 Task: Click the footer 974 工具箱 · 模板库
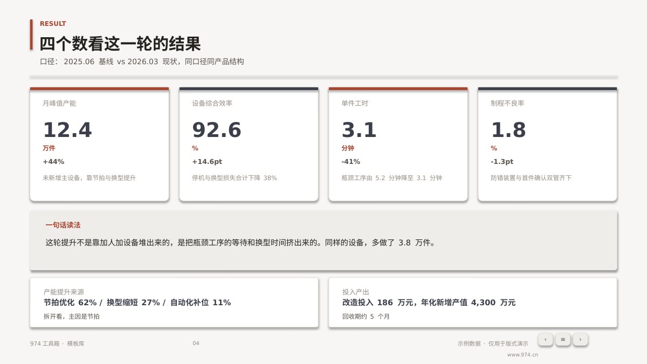click(x=57, y=344)
